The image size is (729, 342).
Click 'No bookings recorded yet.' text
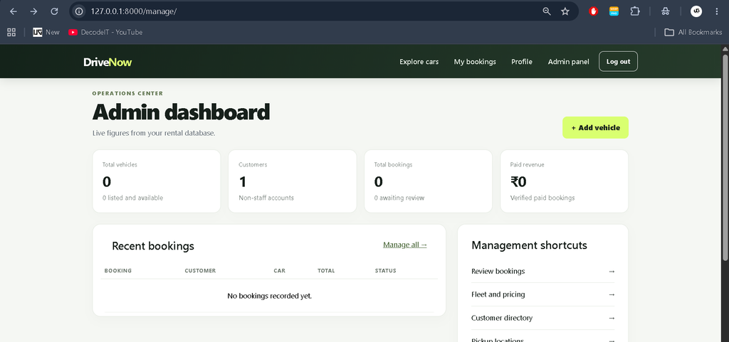(269, 296)
